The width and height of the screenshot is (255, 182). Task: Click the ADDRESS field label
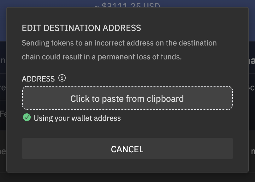click(38, 79)
